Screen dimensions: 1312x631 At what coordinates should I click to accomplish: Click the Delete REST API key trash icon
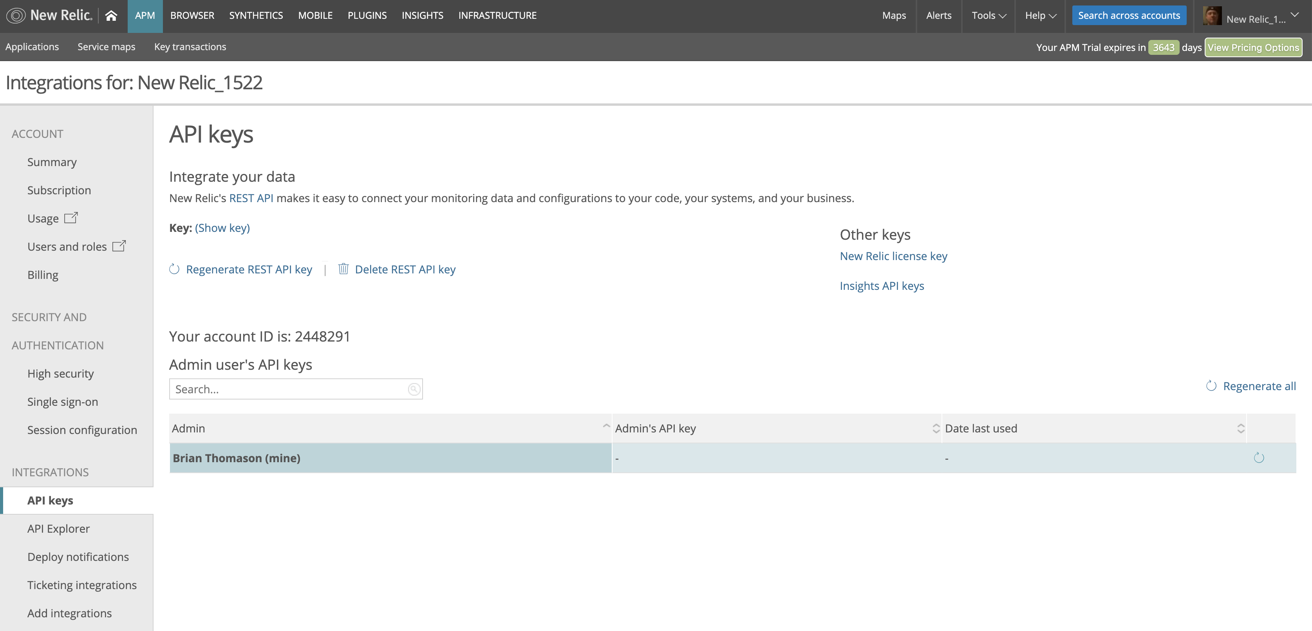click(343, 268)
